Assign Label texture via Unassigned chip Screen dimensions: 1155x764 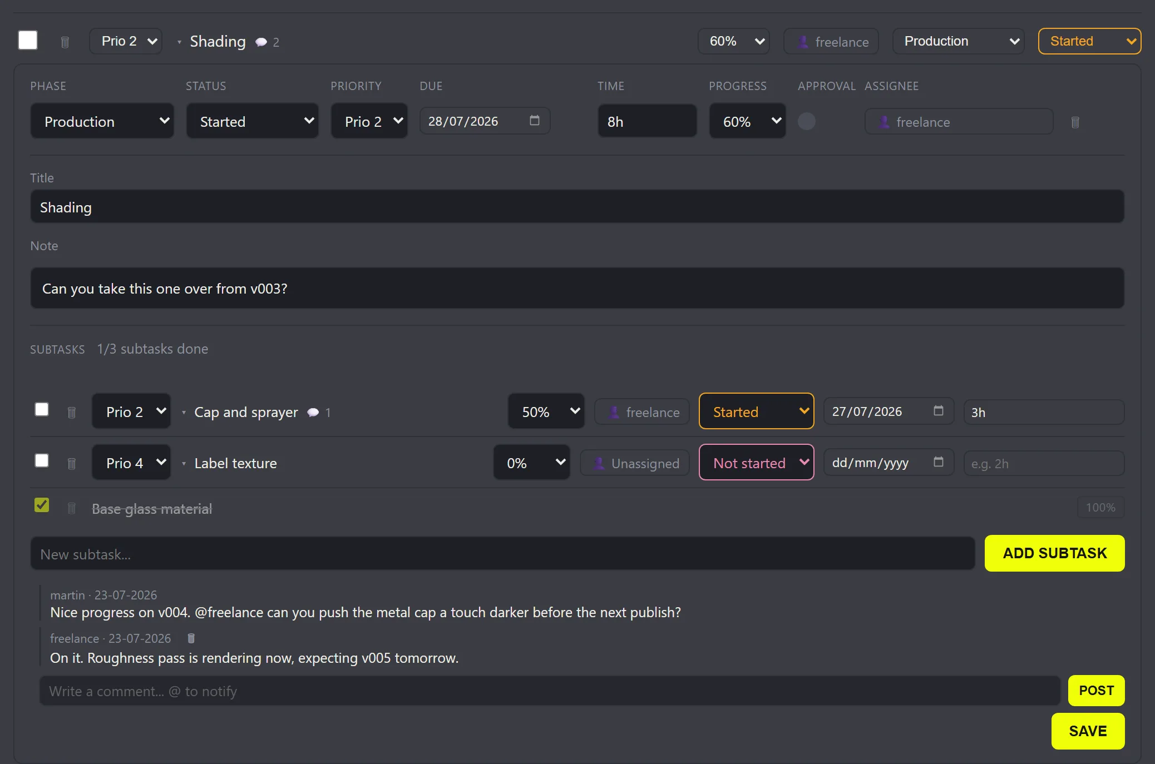pyautogui.click(x=635, y=463)
